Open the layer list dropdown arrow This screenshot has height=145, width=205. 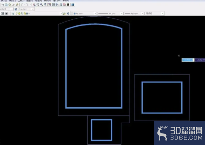[61, 14]
